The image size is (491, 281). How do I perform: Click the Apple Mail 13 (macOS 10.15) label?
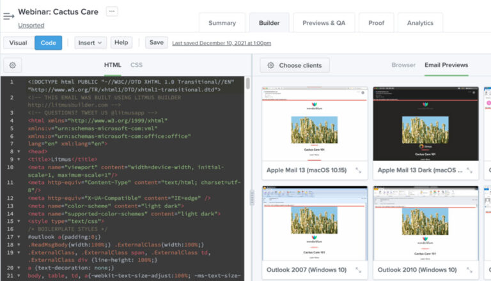(307, 171)
